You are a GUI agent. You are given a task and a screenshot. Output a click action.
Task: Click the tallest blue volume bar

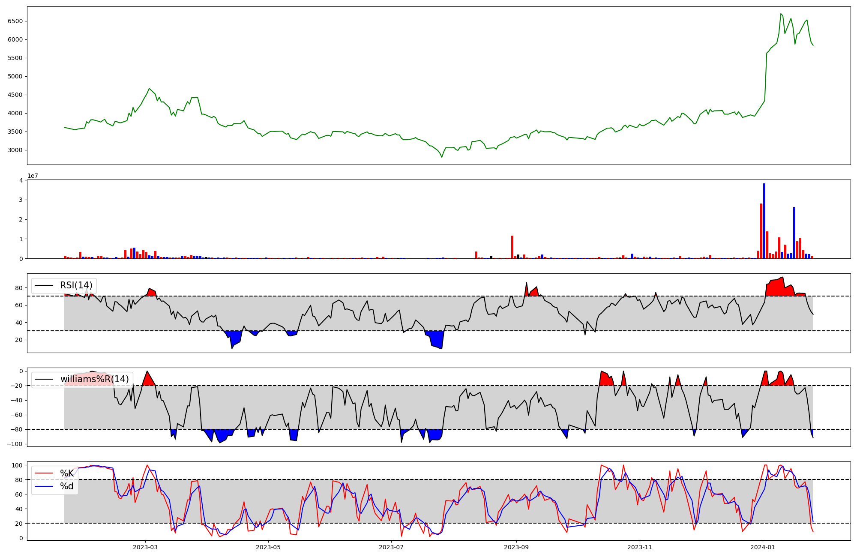pyautogui.click(x=764, y=221)
